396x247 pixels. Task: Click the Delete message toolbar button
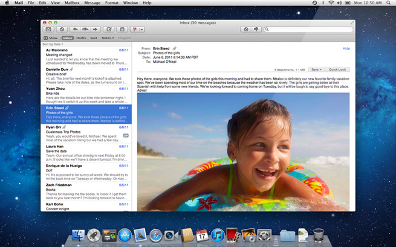click(x=62, y=29)
